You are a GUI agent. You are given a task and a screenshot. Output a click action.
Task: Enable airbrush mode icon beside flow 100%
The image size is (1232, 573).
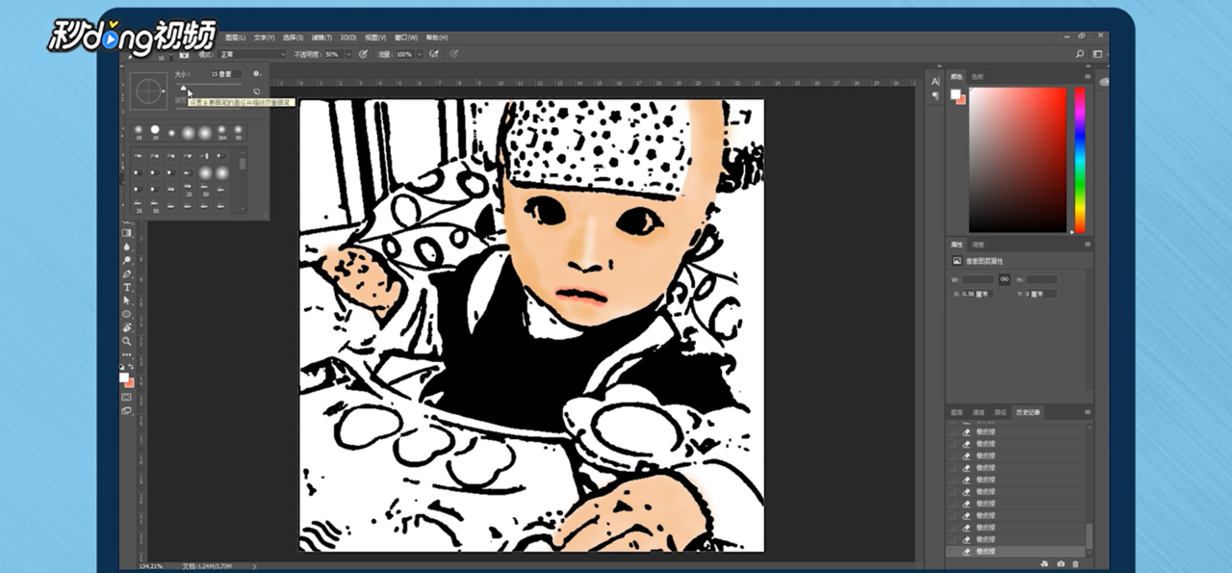pyautogui.click(x=434, y=54)
